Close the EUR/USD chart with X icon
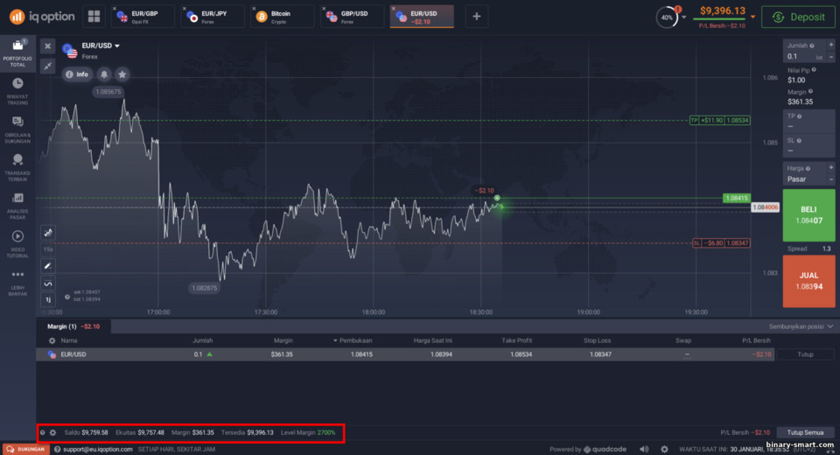Viewport: 840px width, 455px height. coord(47,46)
